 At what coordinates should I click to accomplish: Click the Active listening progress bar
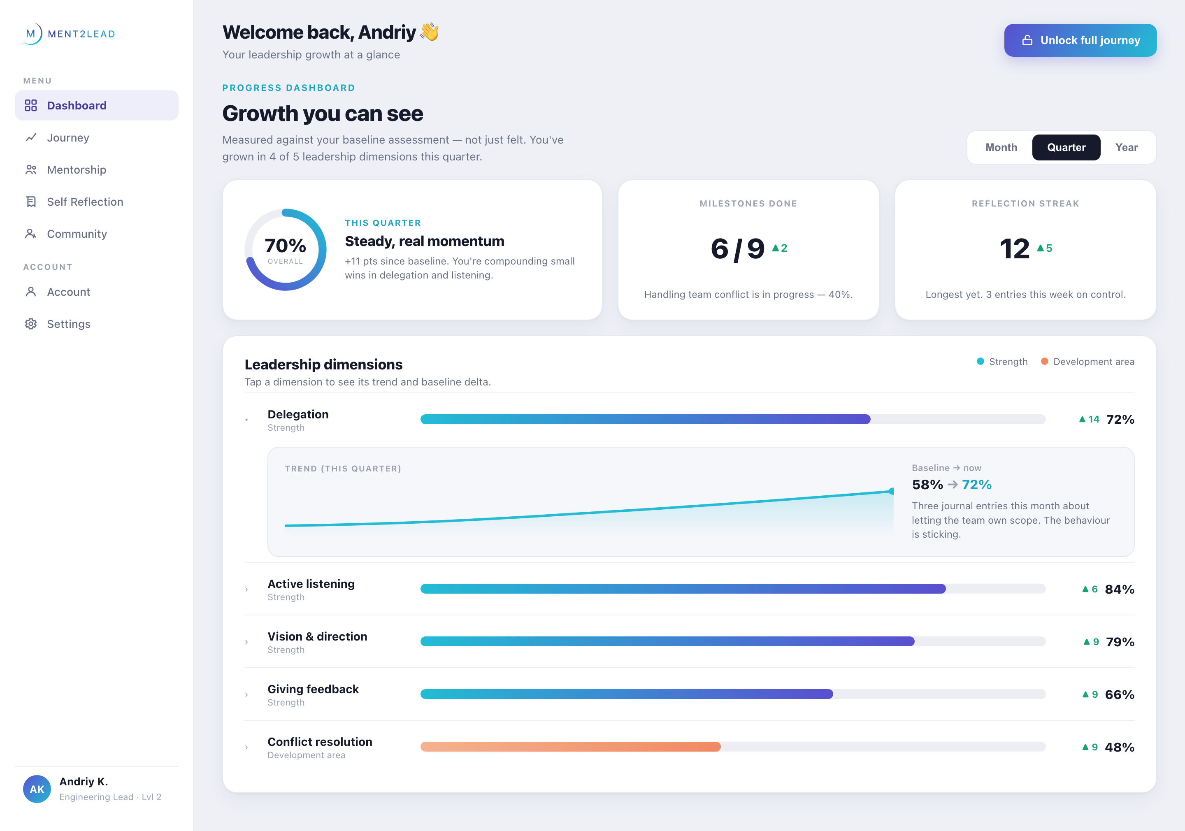(x=733, y=589)
